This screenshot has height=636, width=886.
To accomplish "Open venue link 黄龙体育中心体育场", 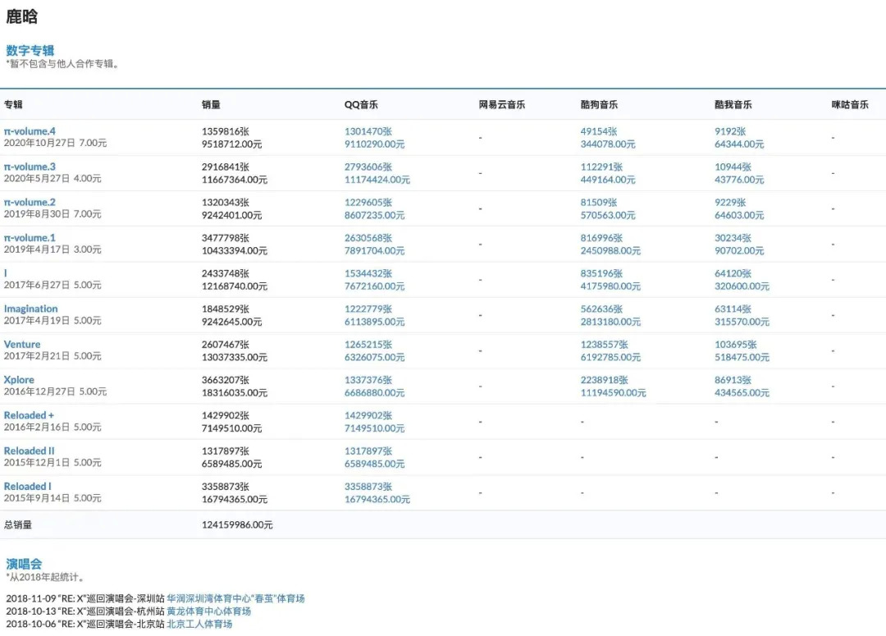I will coord(208,611).
